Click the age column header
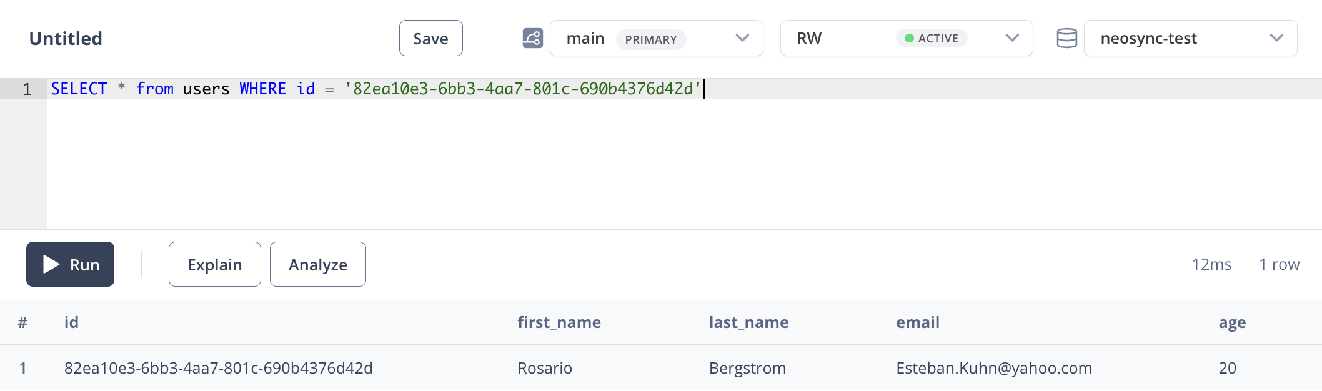1322x391 pixels. coord(1232,323)
